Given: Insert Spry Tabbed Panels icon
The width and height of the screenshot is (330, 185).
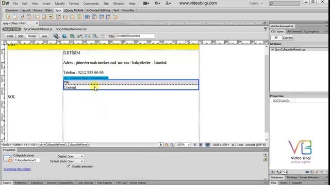Looking at the screenshot, I should point(94,17).
